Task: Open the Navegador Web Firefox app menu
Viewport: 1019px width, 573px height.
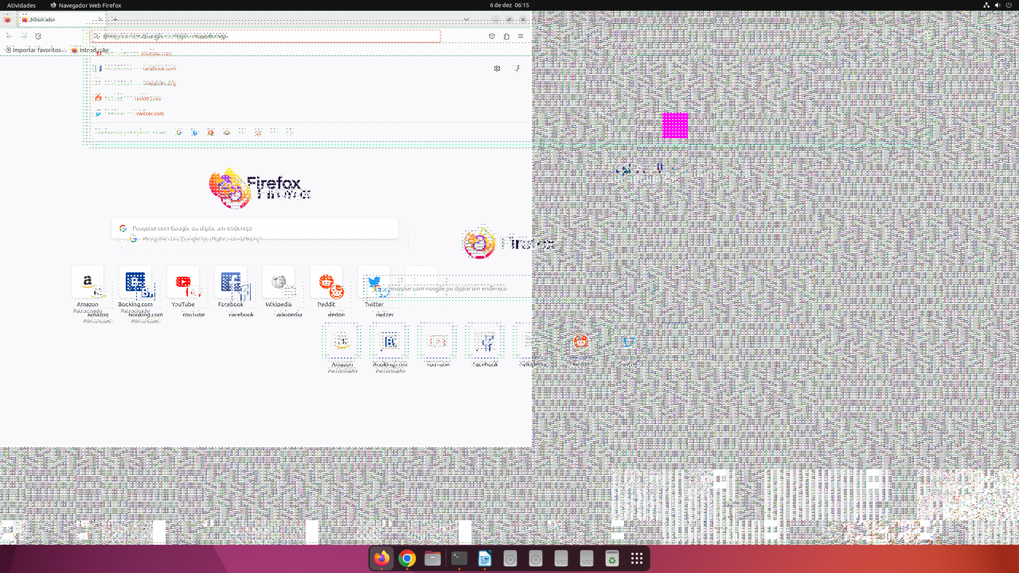Action: click(86, 5)
